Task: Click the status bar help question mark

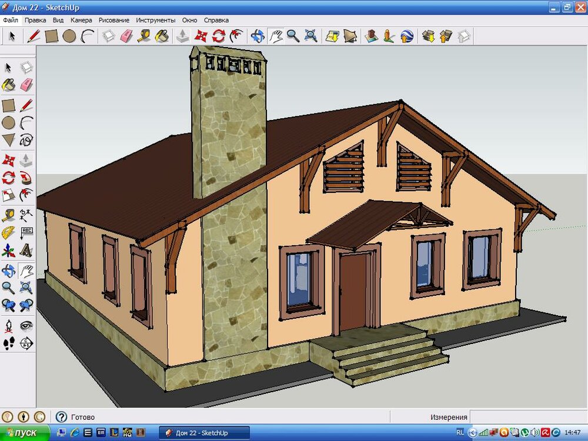Action: pyautogui.click(x=61, y=417)
